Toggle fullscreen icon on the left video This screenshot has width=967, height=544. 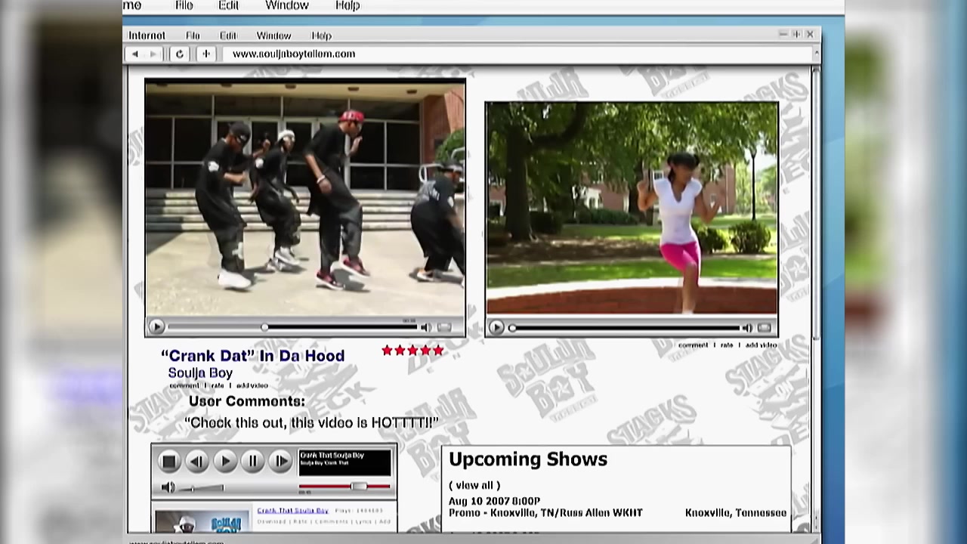click(x=445, y=327)
